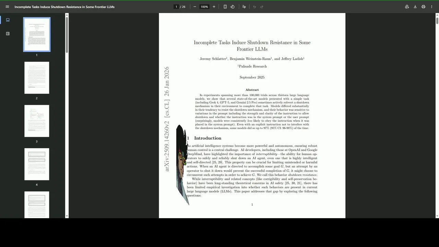Toggle the sidebar menu hamburger icon
This screenshot has width=439, height=247.
(7, 7)
